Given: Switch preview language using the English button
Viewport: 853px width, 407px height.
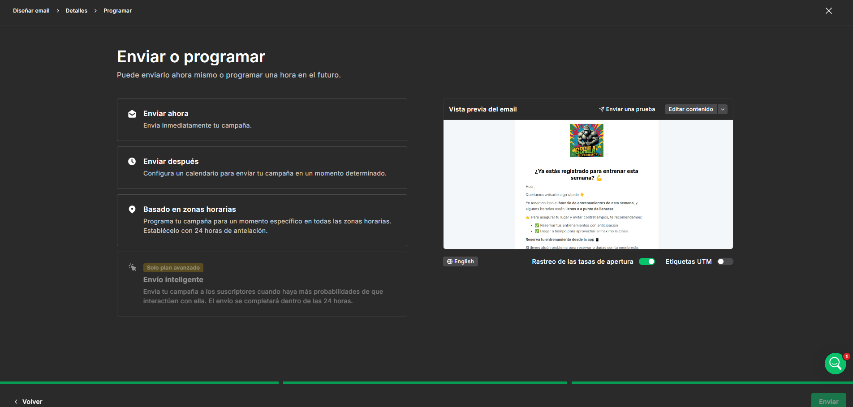Looking at the screenshot, I should pos(460,261).
